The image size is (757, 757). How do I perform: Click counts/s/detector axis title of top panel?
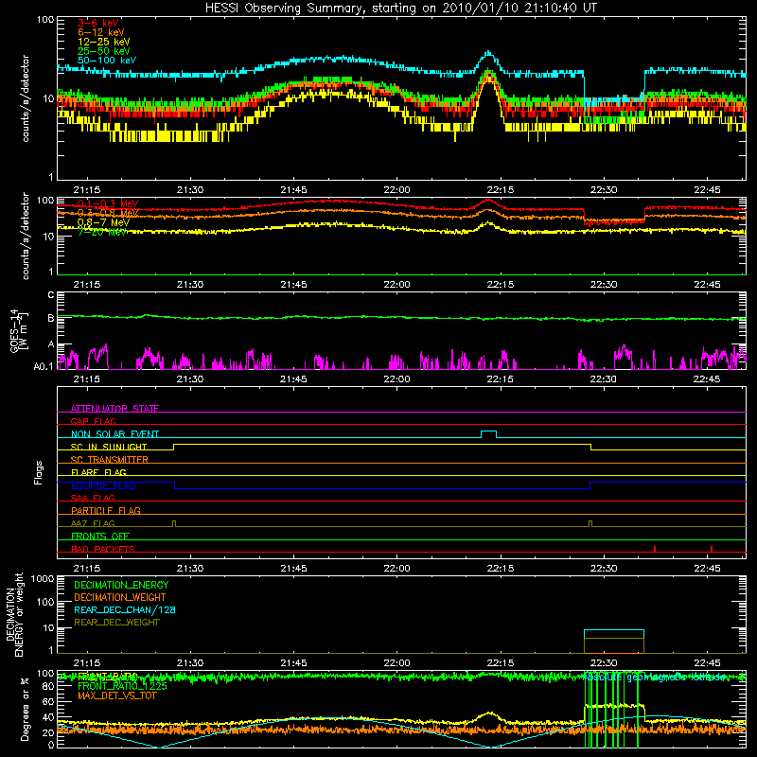(26, 98)
